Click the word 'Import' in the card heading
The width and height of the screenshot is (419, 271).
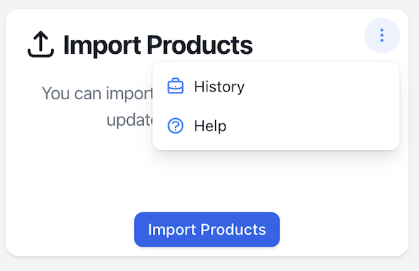[x=102, y=45]
